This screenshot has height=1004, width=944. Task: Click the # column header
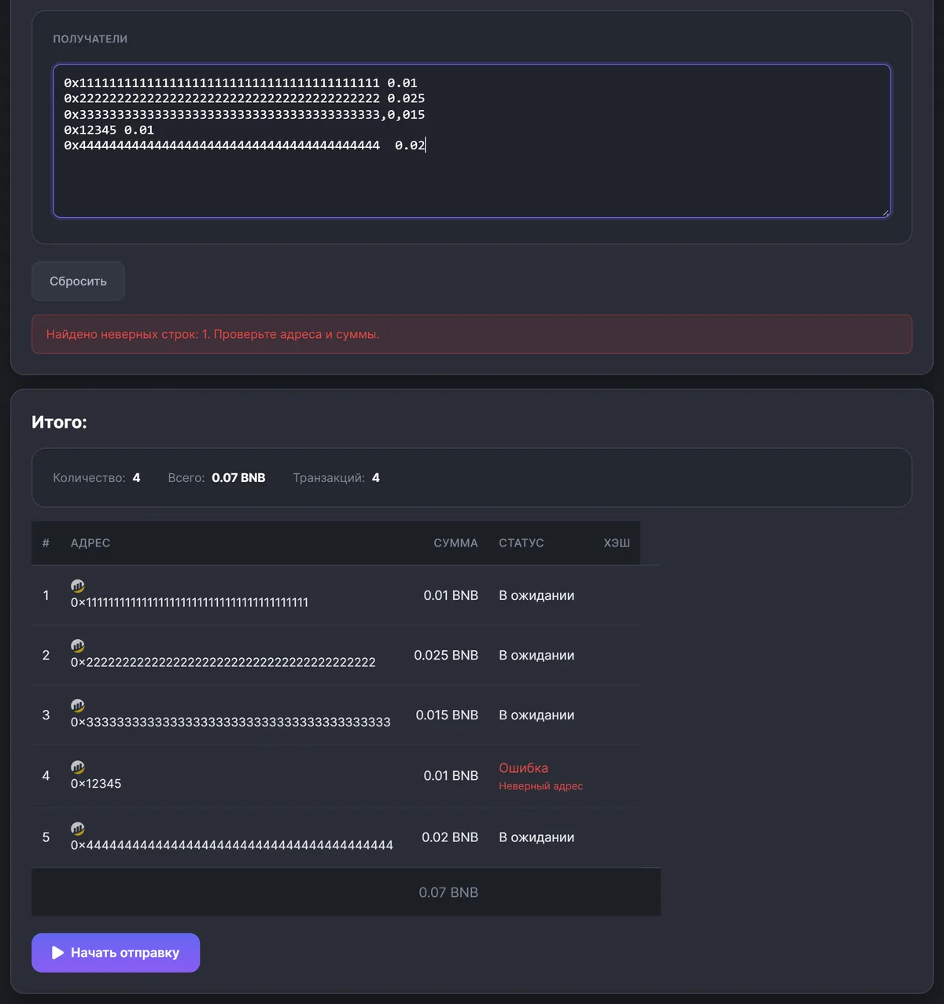pos(46,543)
